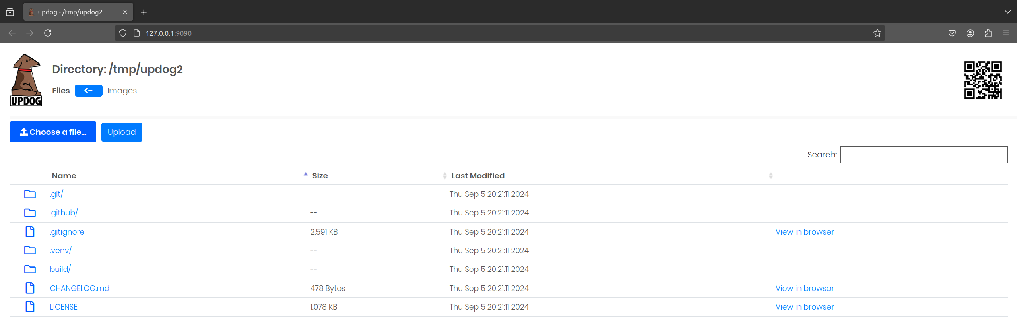Focus the Search input field

click(x=924, y=155)
